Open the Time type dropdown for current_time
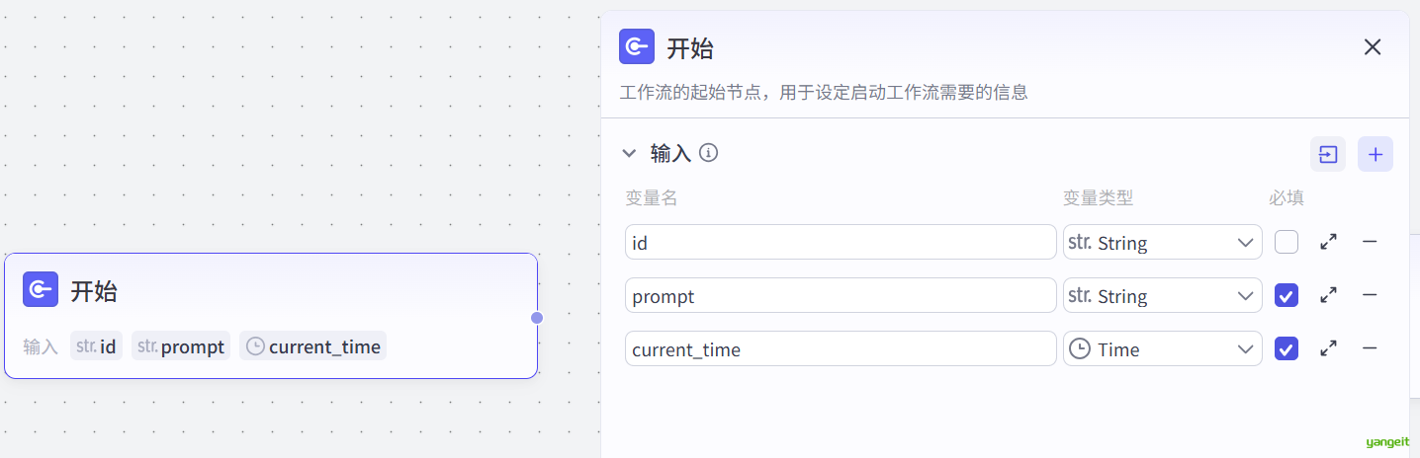Image resolution: width=1420 pixels, height=458 pixels. tap(1162, 348)
